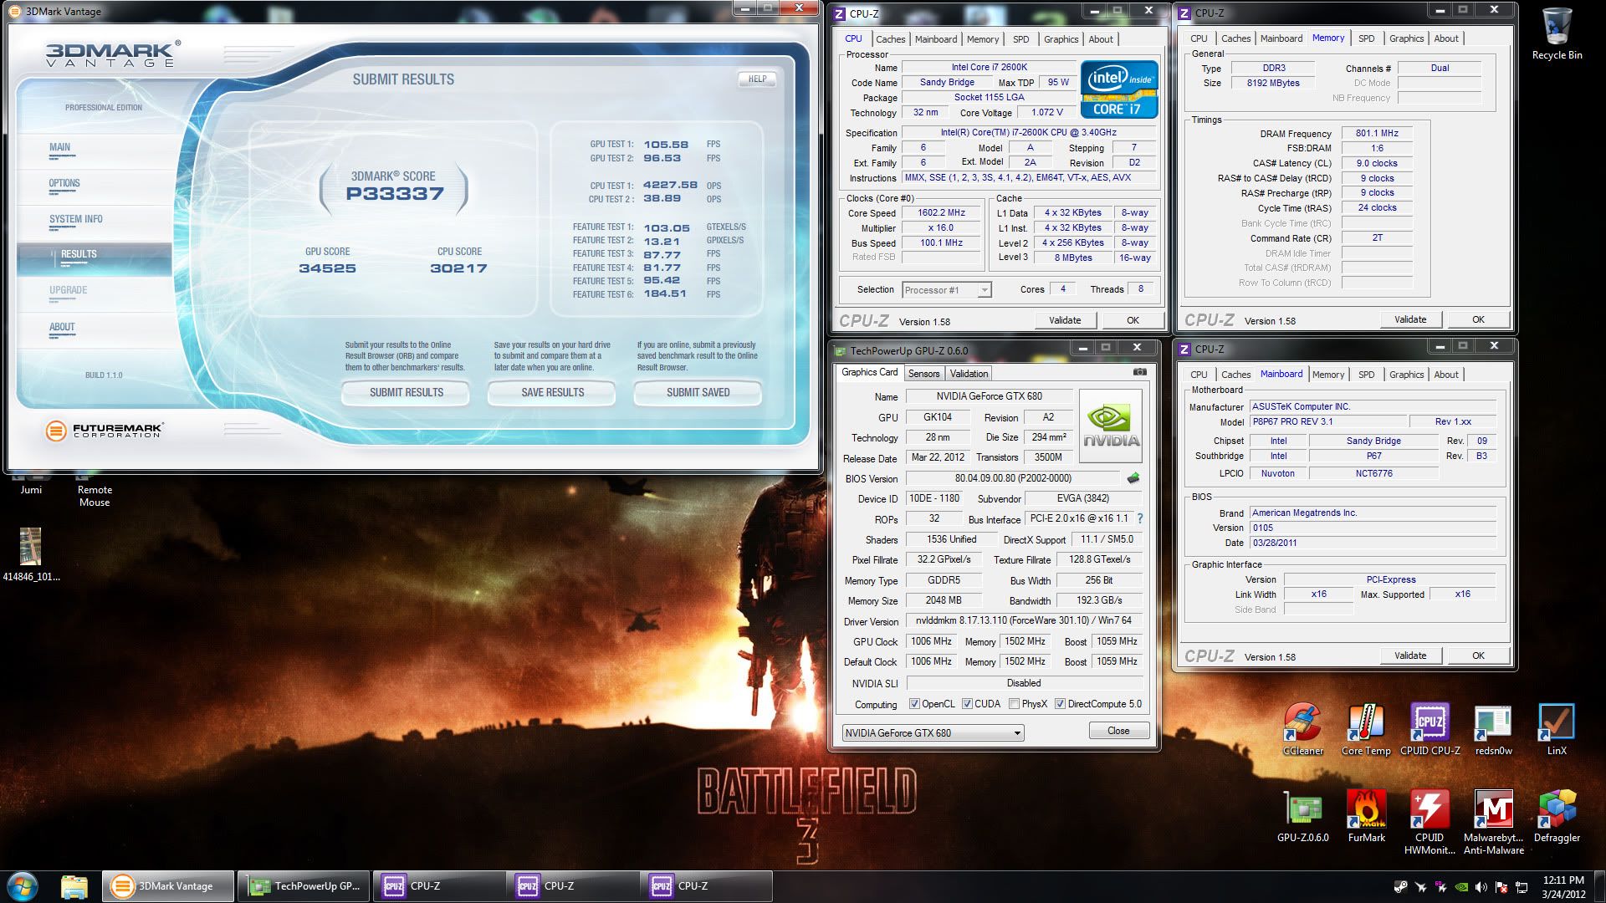
Task: Click the Steam tray icon
Action: point(1400,887)
